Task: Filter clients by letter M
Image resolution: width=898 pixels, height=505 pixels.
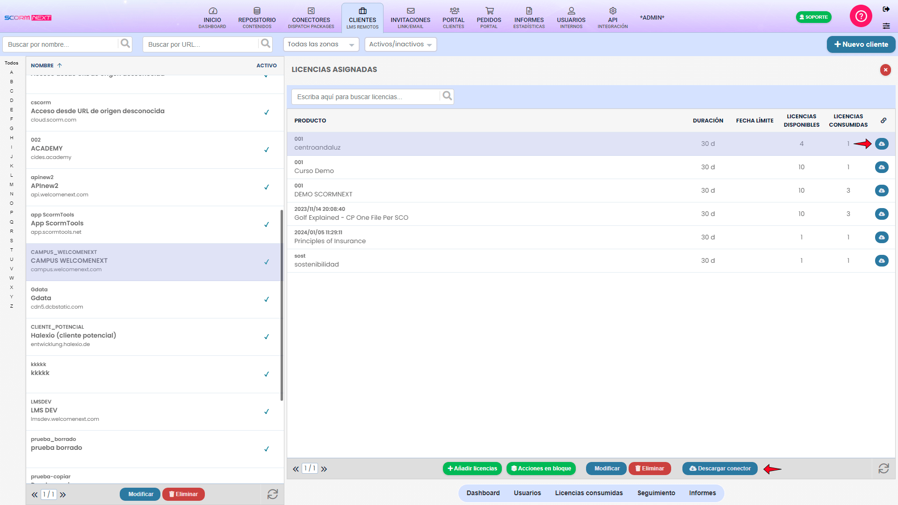Action: pos(12,185)
